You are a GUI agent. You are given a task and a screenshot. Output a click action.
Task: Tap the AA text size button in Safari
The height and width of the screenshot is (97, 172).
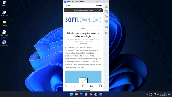click(x=66, y=11)
